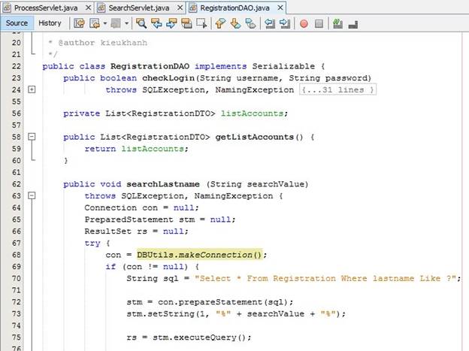Image resolution: width=469 pixels, height=351 pixels.
Task: Click 'listAccounts' field declaration on line 56
Action: point(252,113)
